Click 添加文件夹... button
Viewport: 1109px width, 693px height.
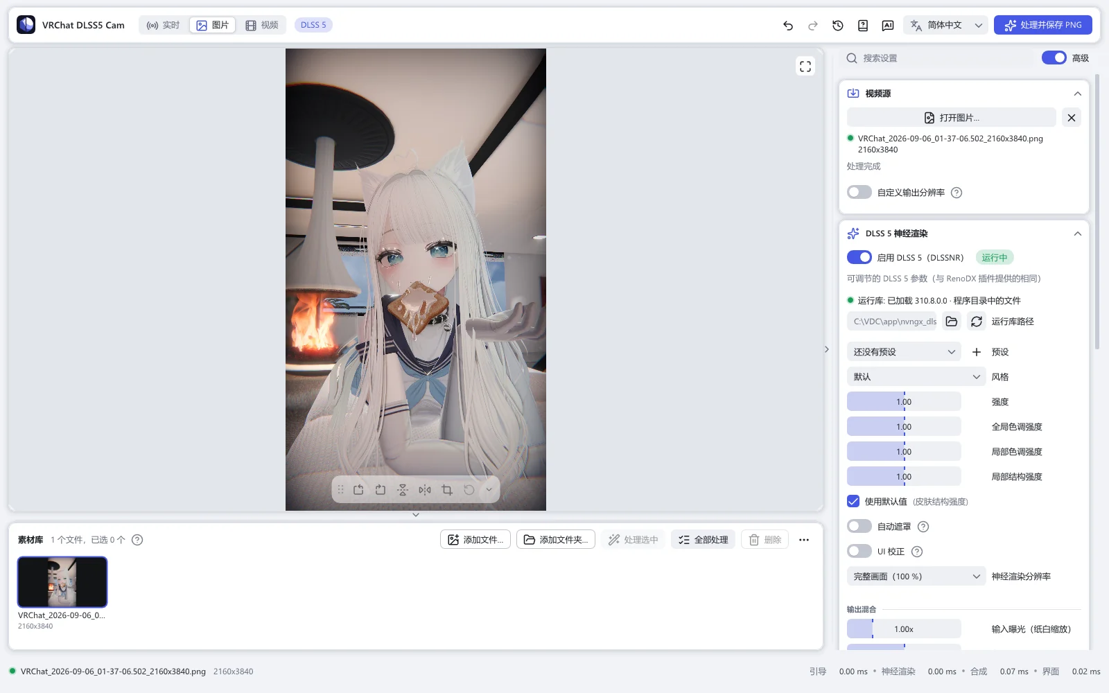tap(556, 540)
